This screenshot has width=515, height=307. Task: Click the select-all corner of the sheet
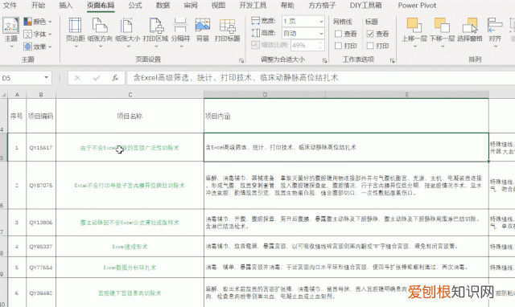3,95
